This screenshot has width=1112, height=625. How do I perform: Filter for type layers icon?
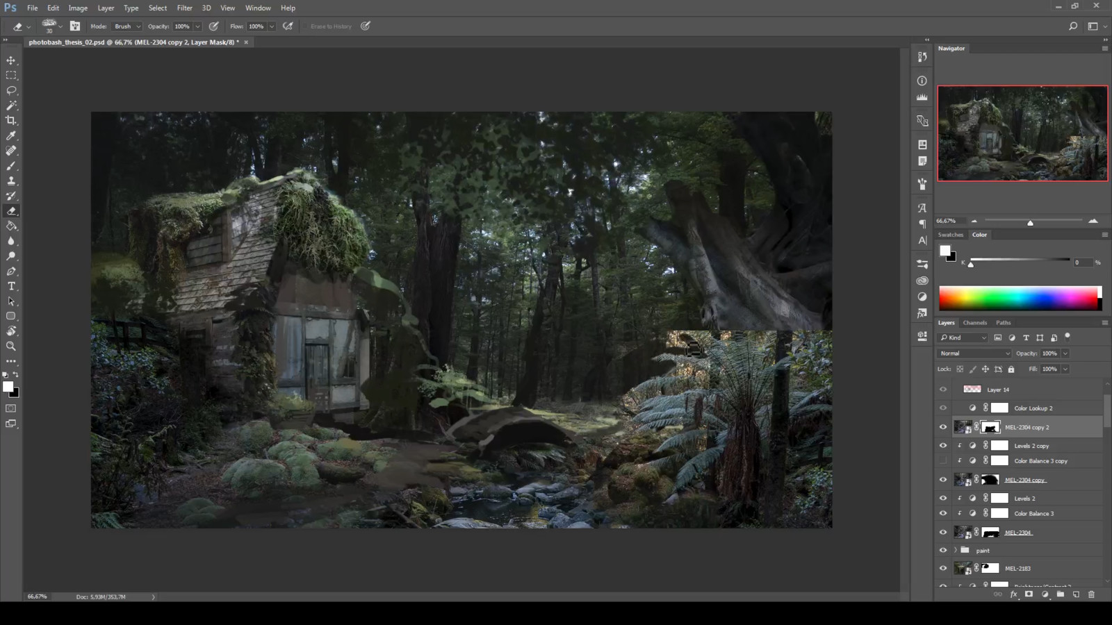tap(1026, 337)
